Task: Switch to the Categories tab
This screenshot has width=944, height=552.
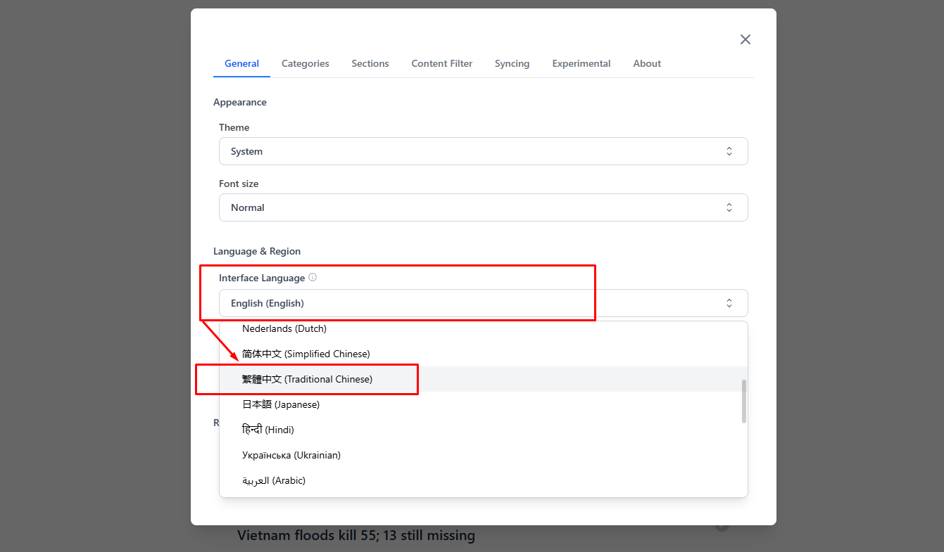Action: point(305,63)
